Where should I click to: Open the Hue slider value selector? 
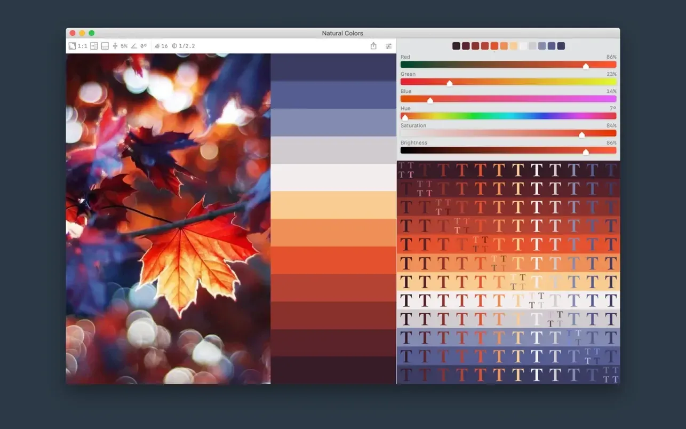pos(612,108)
